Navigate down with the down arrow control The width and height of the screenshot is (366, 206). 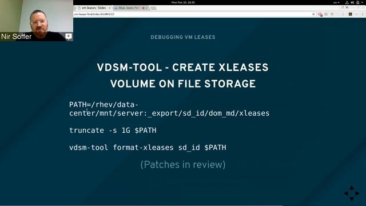tap(352, 199)
